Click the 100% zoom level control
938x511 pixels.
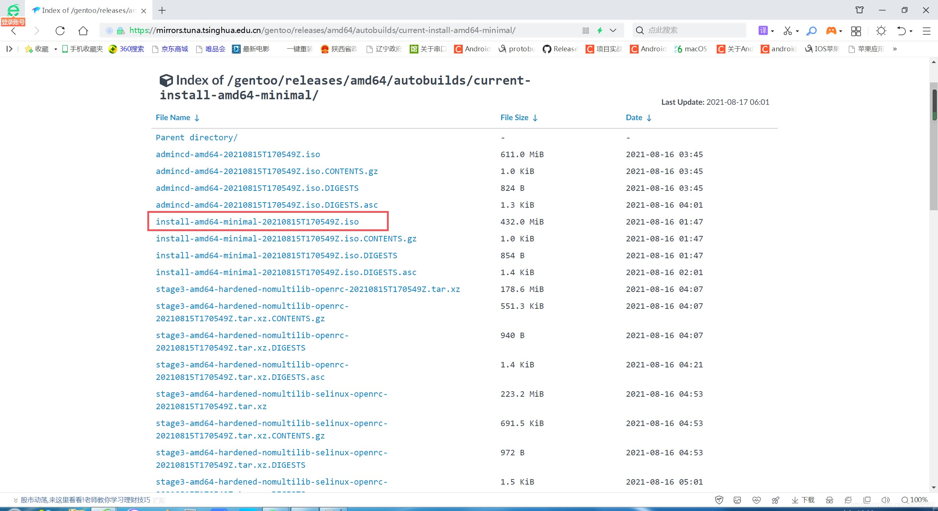pyautogui.click(x=915, y=500)
